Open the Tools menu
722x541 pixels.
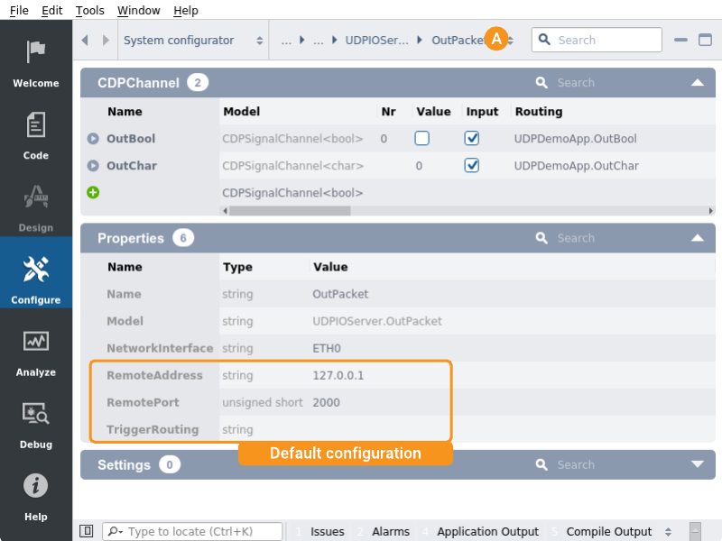tap(90, 10)
